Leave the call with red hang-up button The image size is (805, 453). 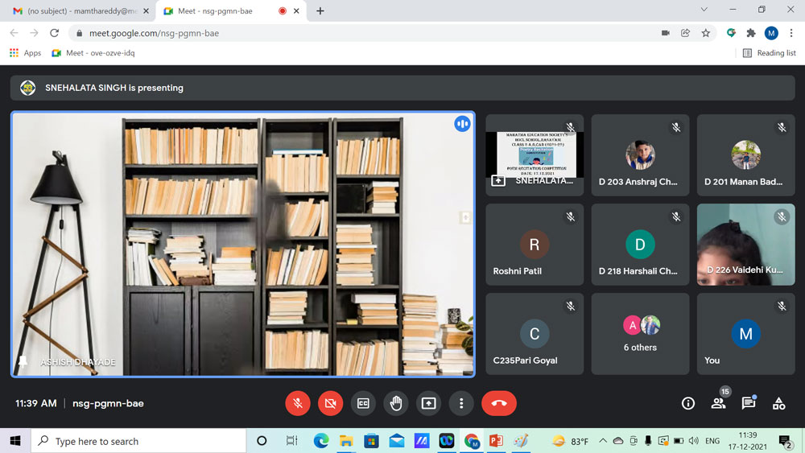(x=498, y=403)
